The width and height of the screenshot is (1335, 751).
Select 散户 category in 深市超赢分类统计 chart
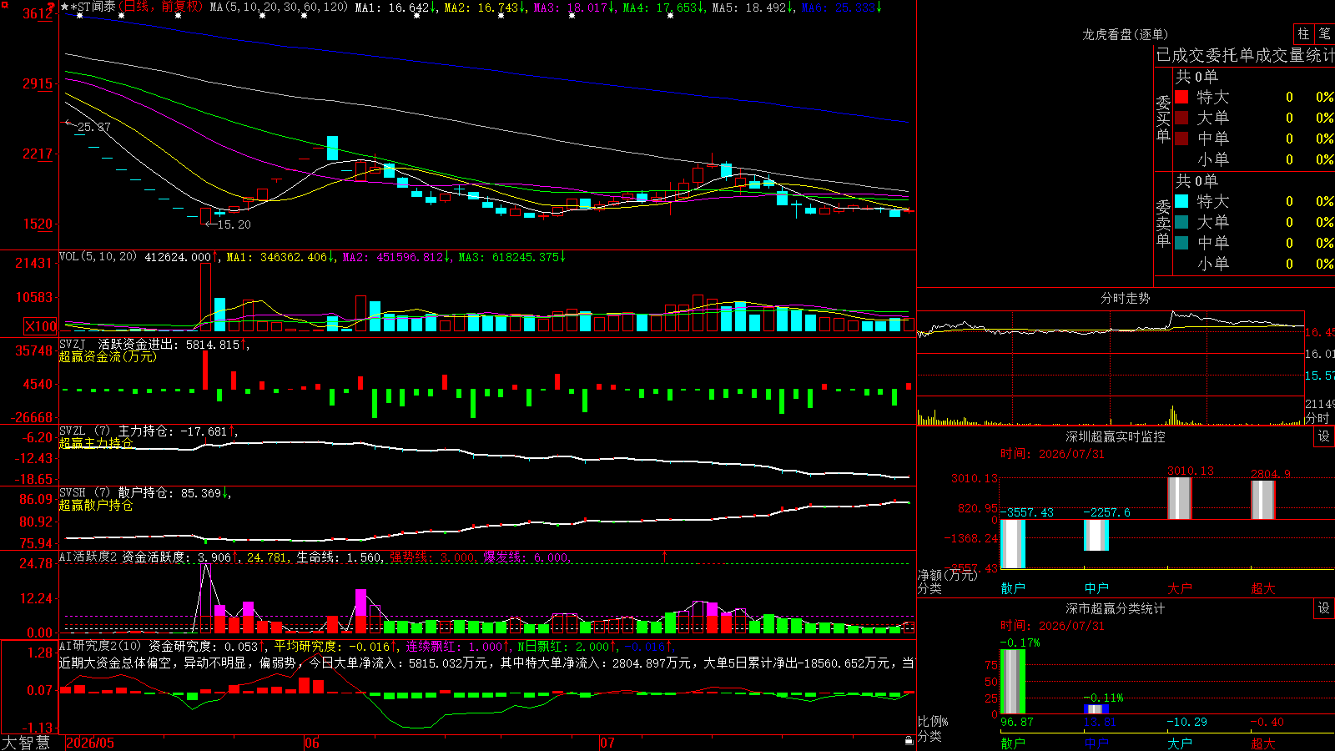[1013, 743]
